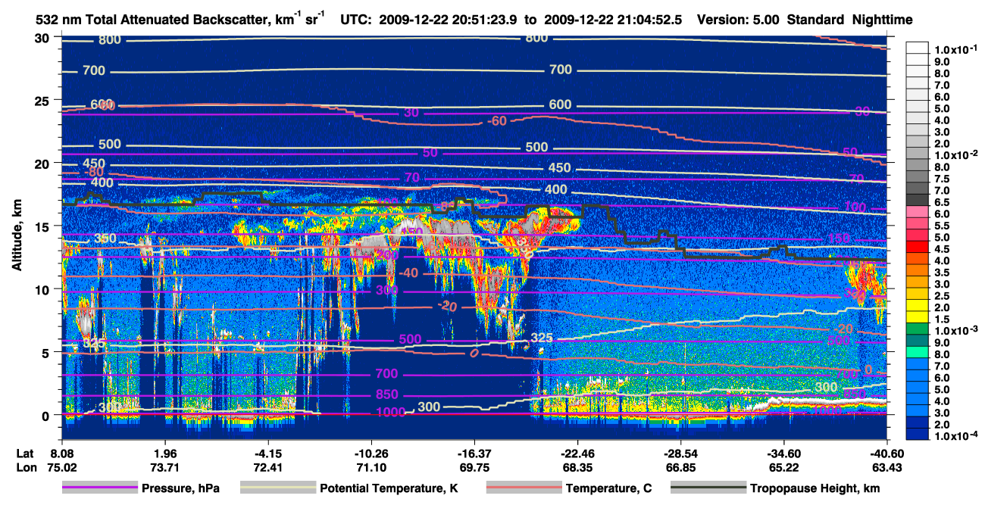Select the 'Pressure, hPa' legend label
This screenshot has width=985, height=505.
[x=182, y=488]
